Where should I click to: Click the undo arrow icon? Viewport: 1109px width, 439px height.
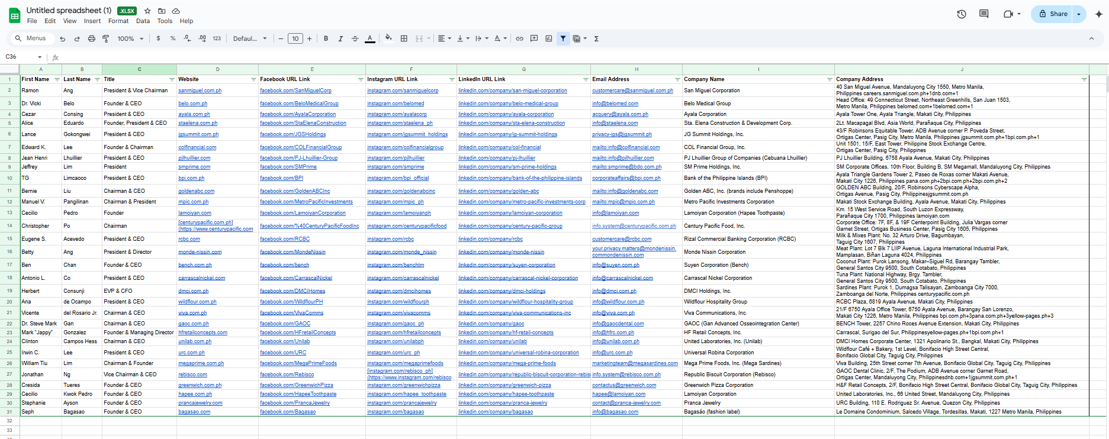[62, 38]
